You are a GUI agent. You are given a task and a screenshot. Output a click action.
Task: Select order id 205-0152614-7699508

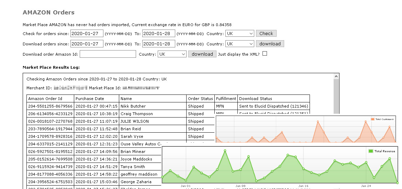coord(50,159)
